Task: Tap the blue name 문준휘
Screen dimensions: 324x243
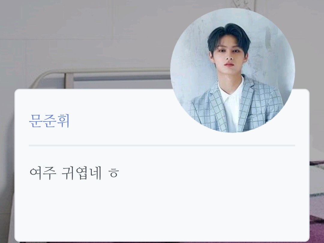Action: point(49,121)
